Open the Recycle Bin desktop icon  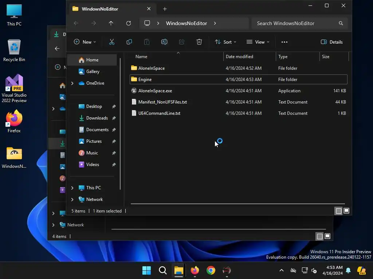(14, 50)
